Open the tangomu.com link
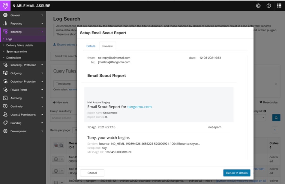 [x=139, y=107]
